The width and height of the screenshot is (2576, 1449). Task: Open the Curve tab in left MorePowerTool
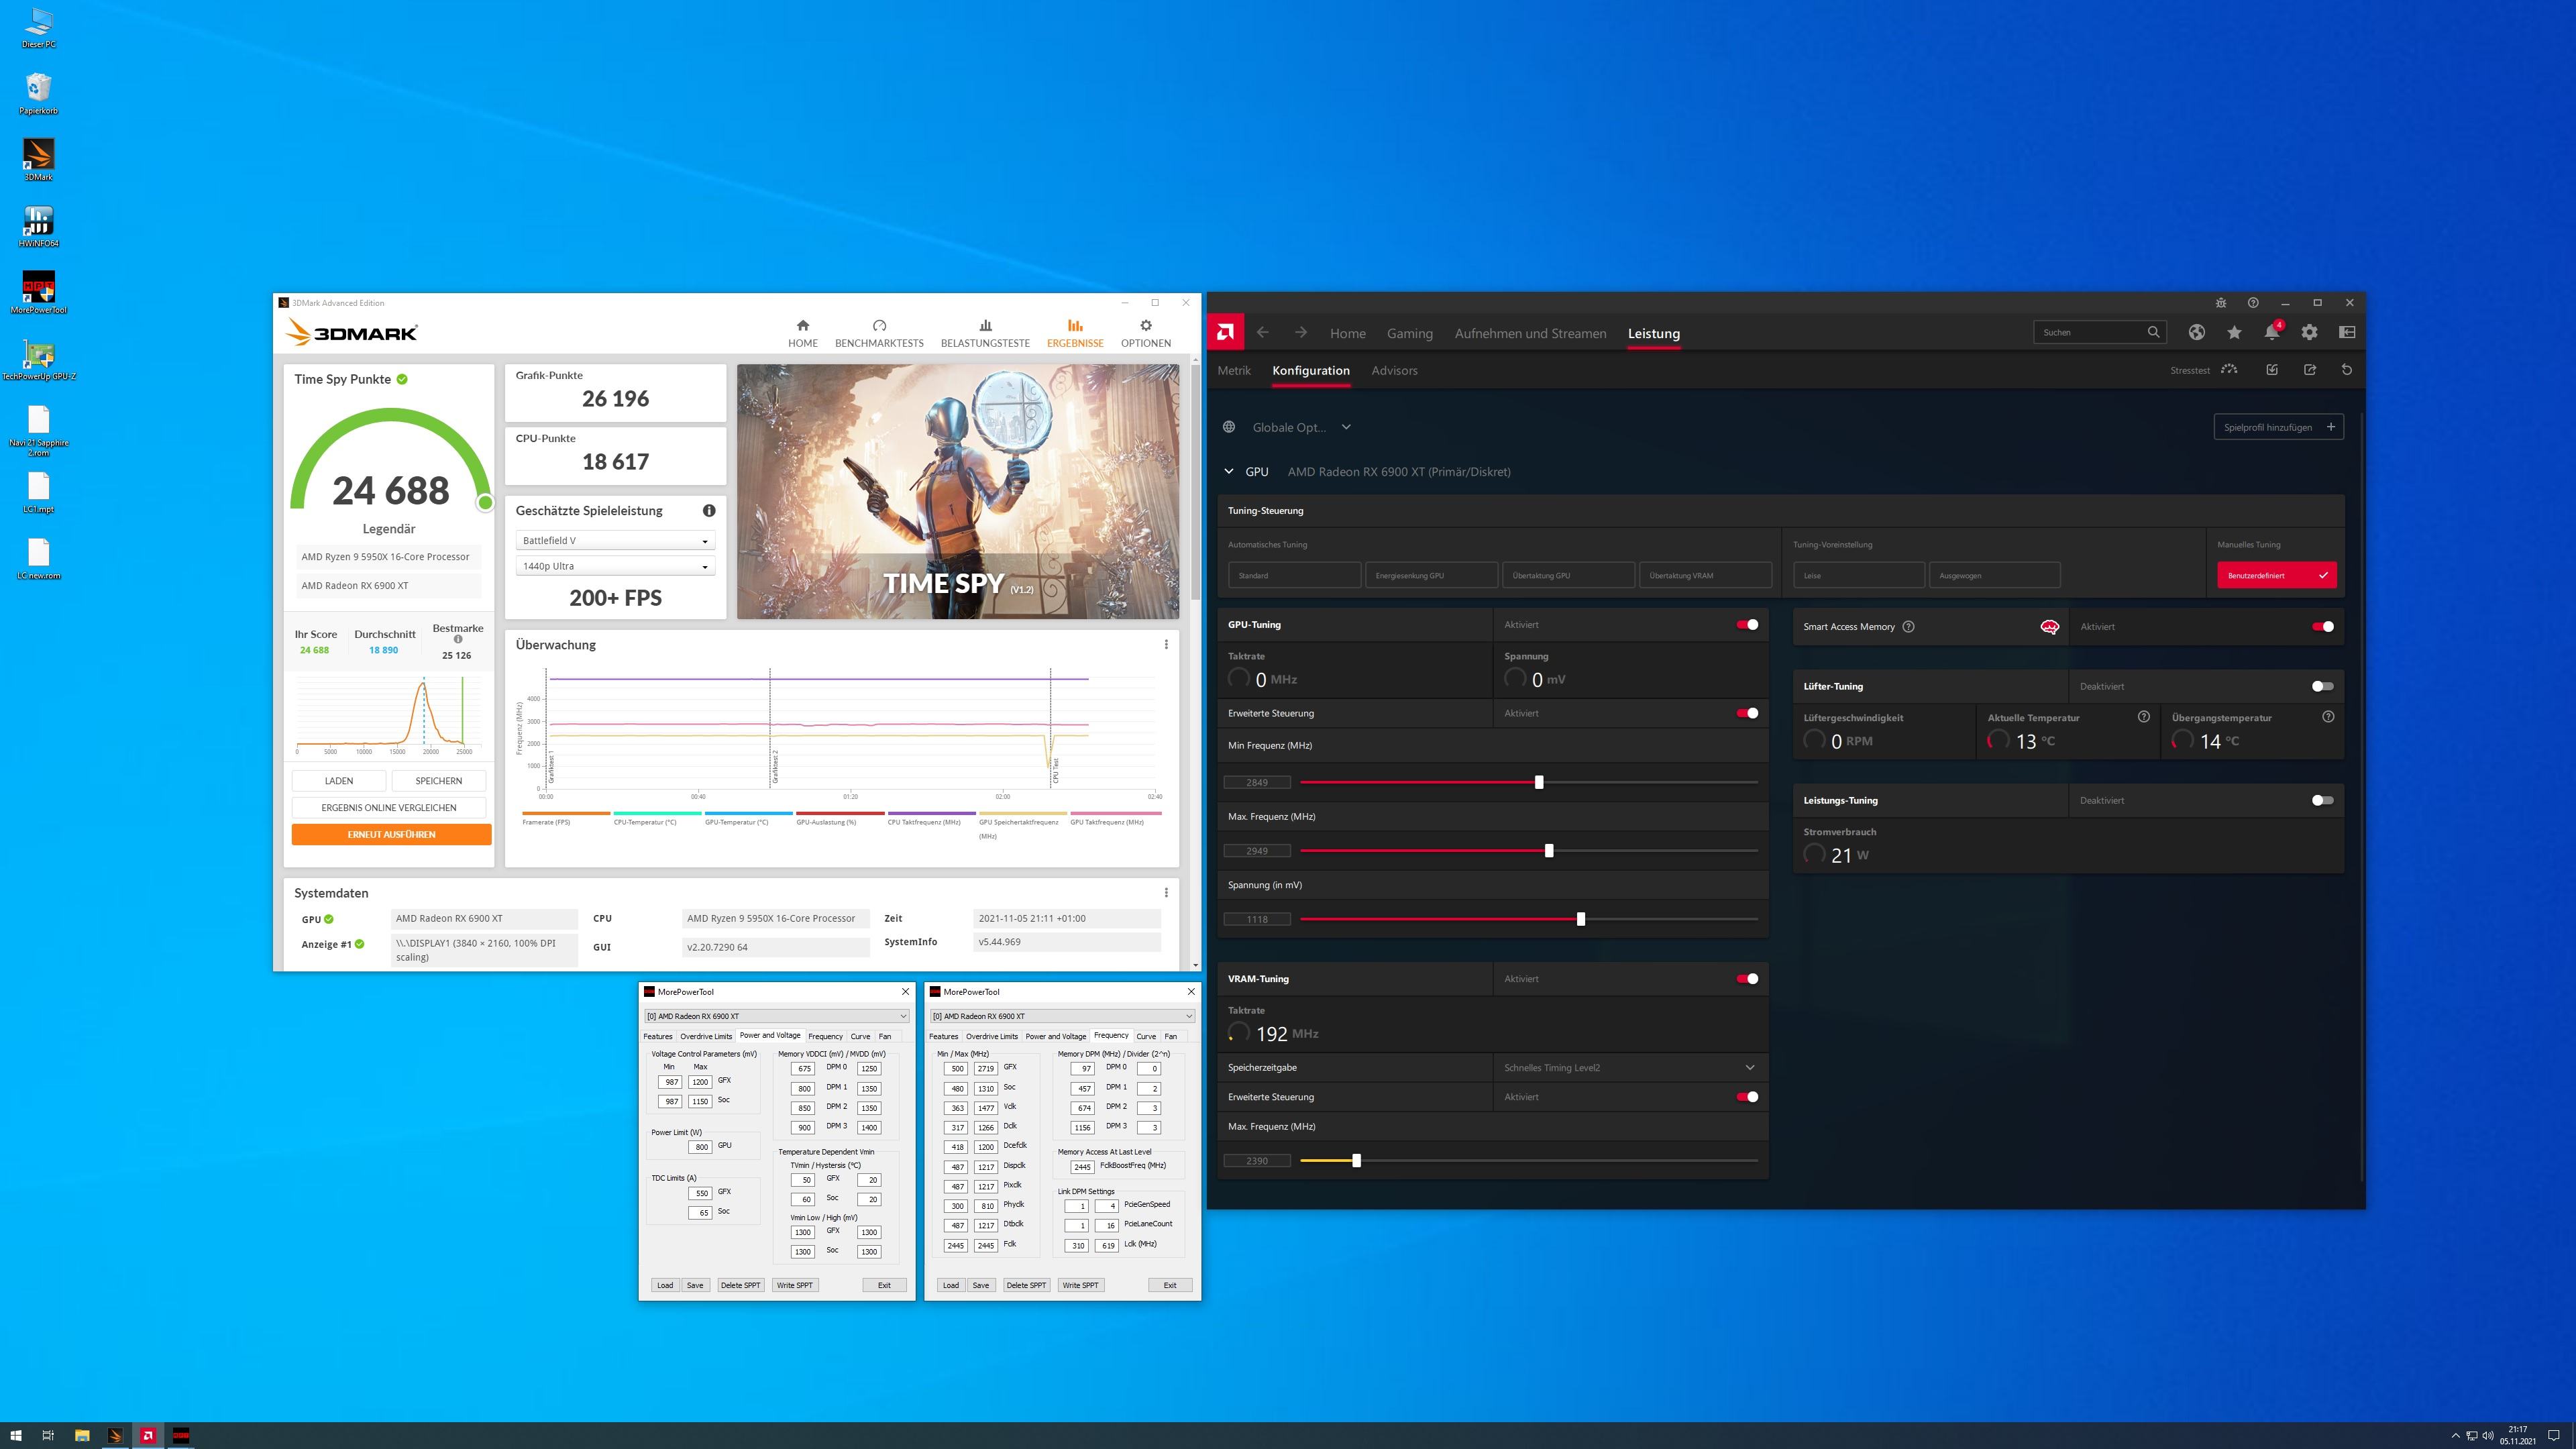860,1036
